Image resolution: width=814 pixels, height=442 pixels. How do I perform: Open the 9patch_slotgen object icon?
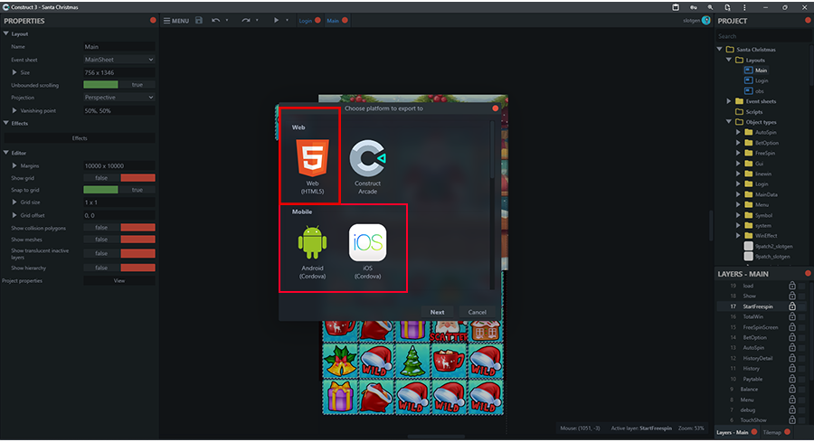[x=749, y=257]
